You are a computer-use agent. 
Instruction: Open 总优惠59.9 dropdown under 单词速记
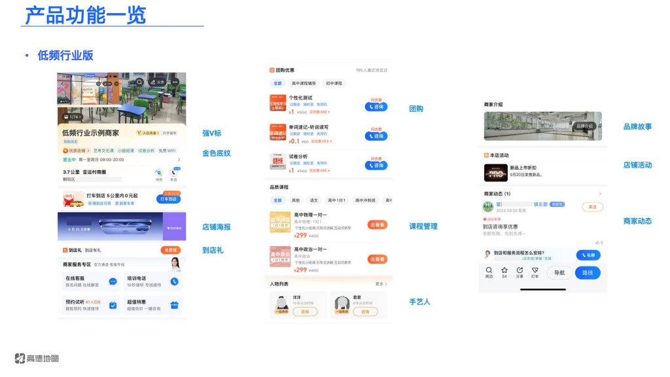[x=322, y=141]
